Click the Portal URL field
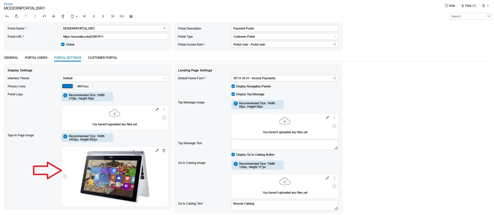This screenshot has width=494, height=215. [x=114, y=37]
